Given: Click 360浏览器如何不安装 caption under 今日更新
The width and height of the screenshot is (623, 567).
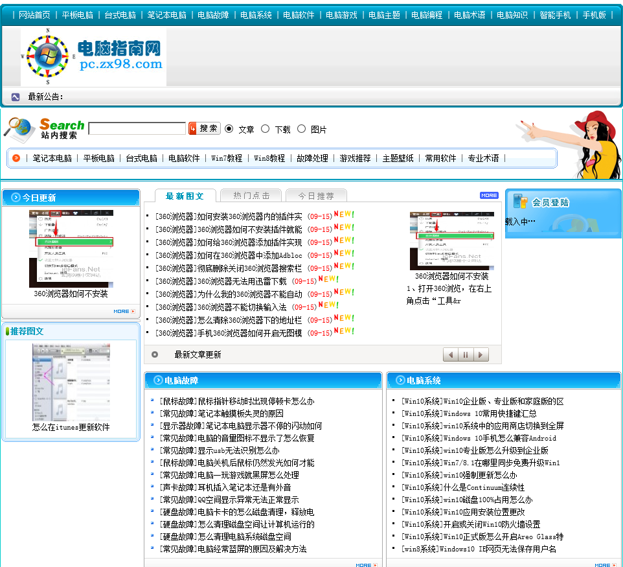Looking at the screenshot, I should tap(71, 294).
